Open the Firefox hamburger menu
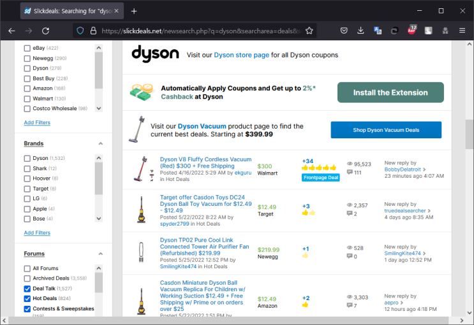The height and width of the screenshot is (325, 474). (x=462, y=31)
